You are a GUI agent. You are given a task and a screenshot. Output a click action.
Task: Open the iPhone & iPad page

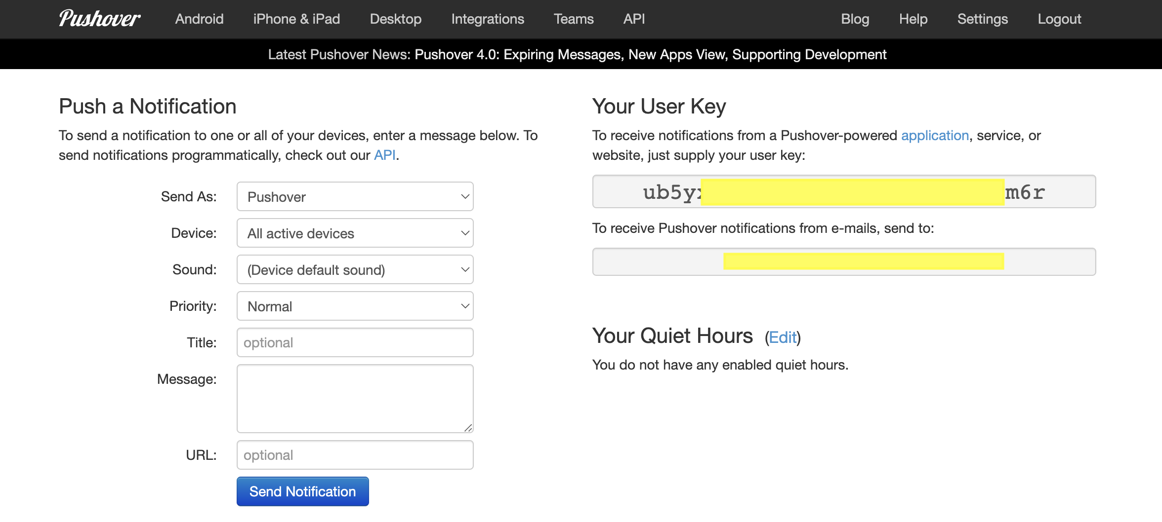(x=296, y=19)
